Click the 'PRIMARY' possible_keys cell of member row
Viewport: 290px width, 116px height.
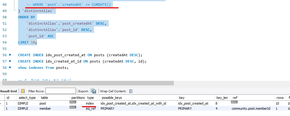pos(139,108)
